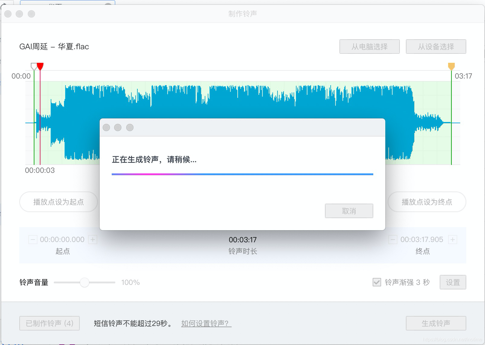Viewport: 485px width, 345px height.
Task: Click 播放点设为起点 button
Action: pos(59,202)
